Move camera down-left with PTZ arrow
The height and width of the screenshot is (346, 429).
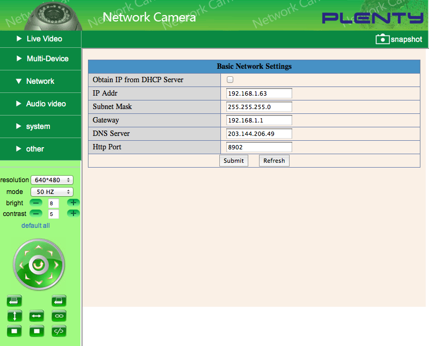click(x=27, y=276)
